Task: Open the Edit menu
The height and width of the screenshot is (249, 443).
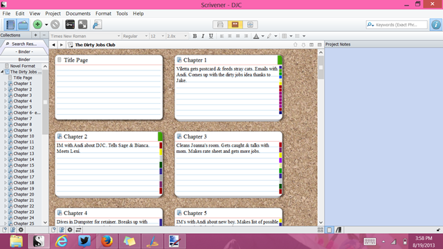Action: 20,14
